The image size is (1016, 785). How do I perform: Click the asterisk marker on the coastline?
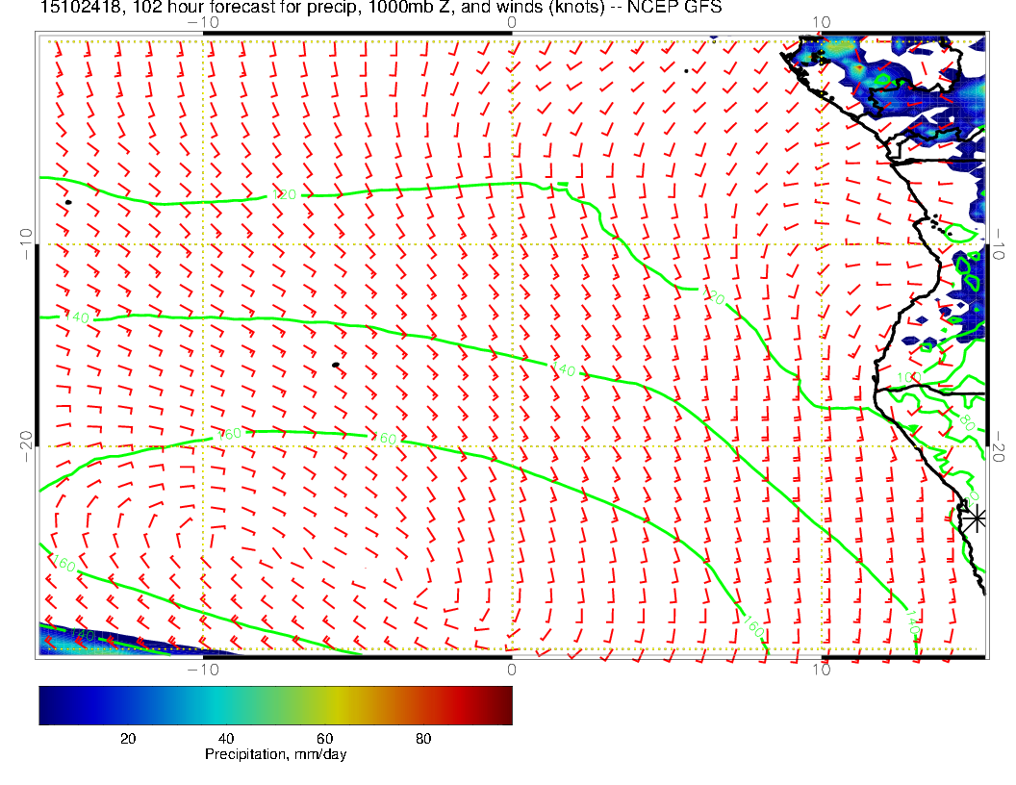coord(976,518)
